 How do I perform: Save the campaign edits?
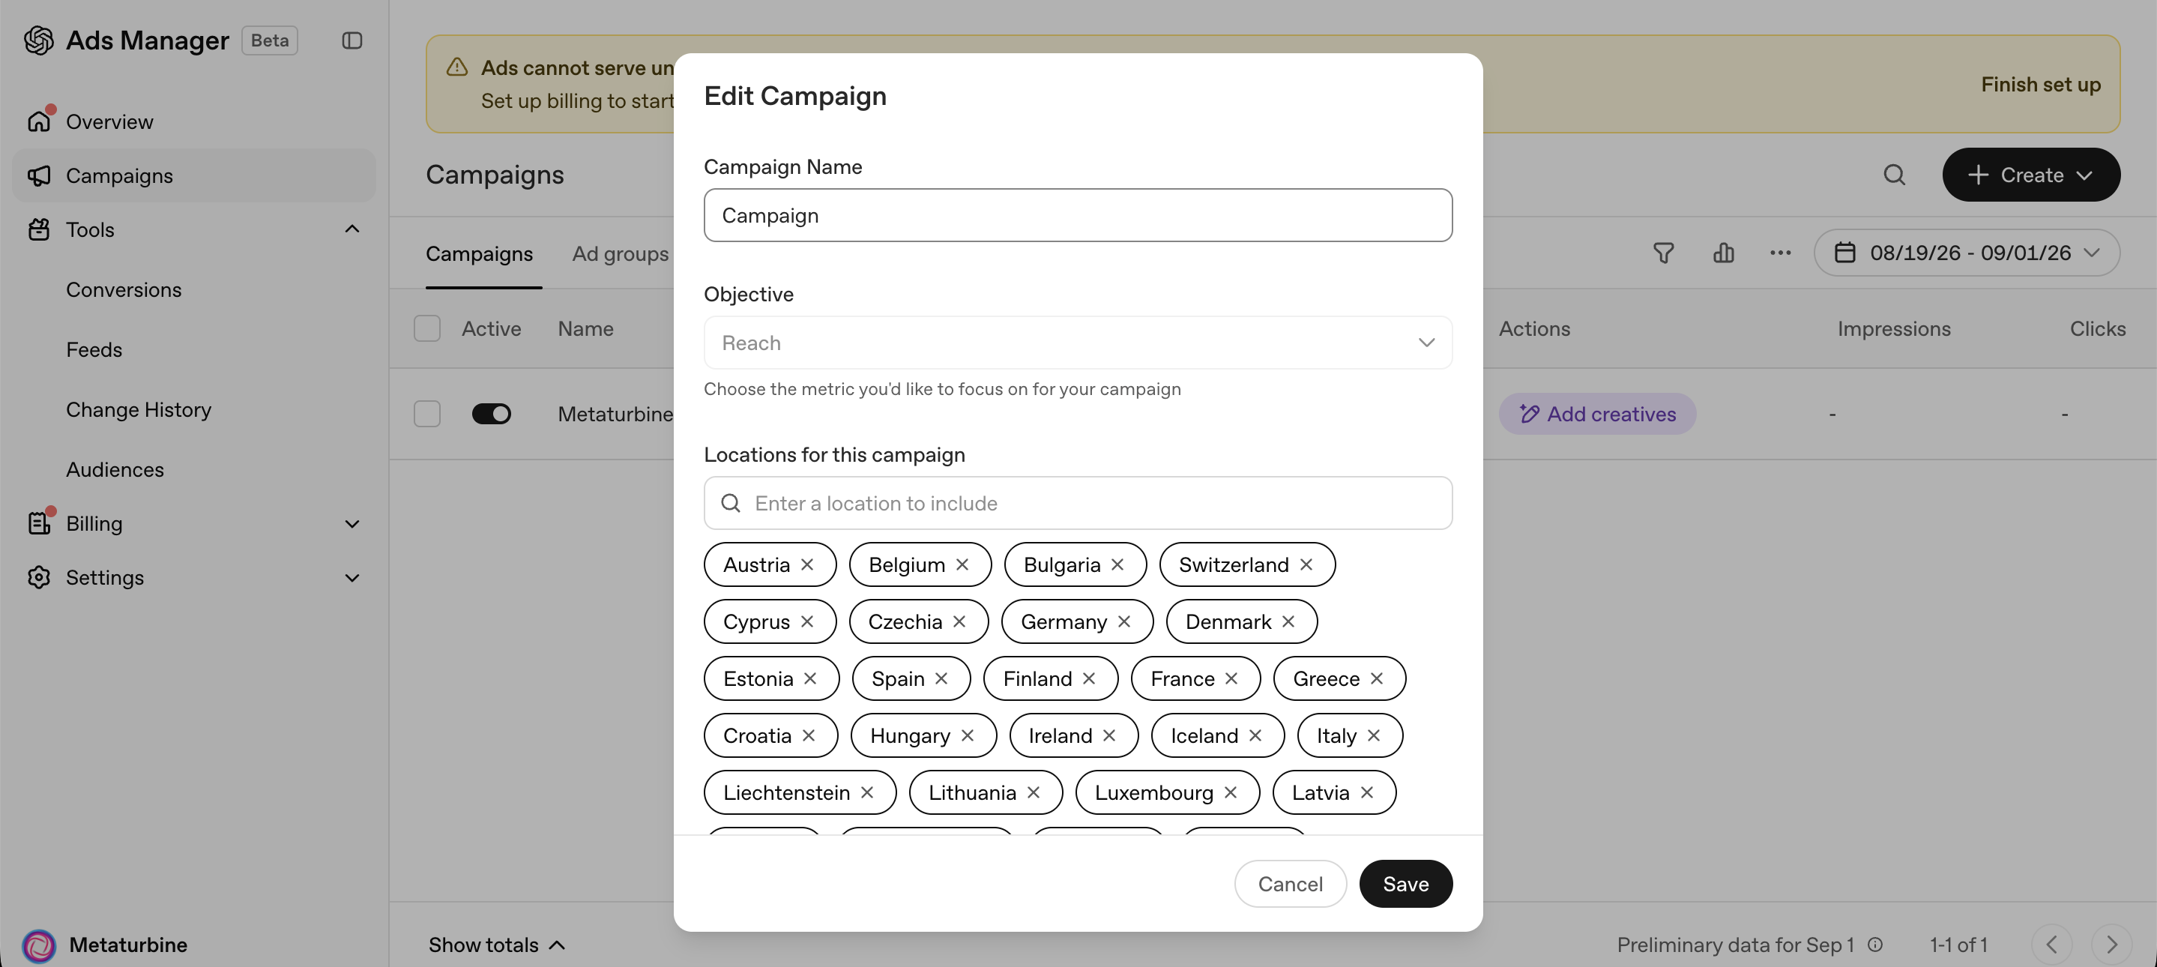point(1406,883)
